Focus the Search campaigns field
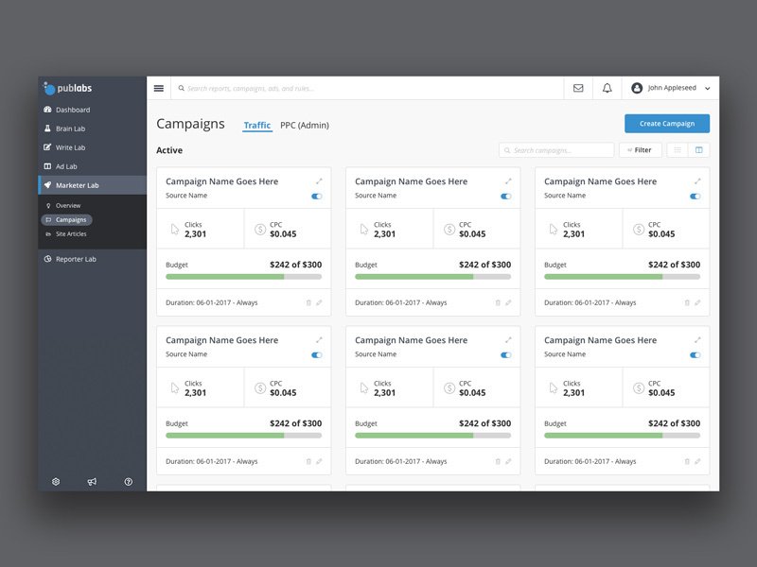Image resolution: width=757 pixels, height=567 pixels. tap(556, 150)
